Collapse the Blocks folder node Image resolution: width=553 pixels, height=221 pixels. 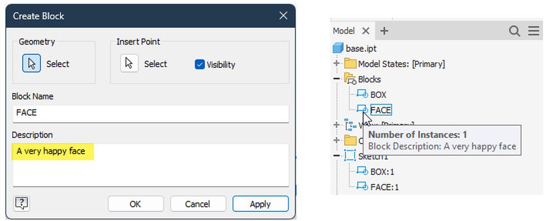pyautogui.click(x=337, y=79)
